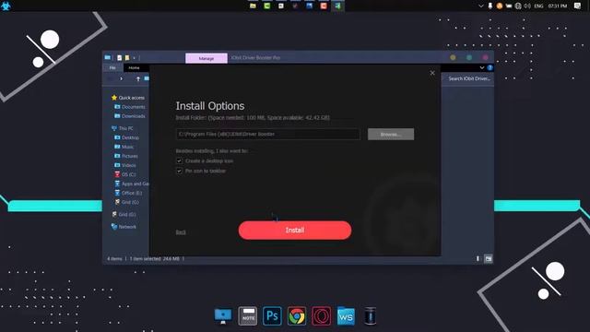The width and height of the screenshot is (590, 332).
Task: Click the ENG language indicator
Action: [x=538, y=6]
